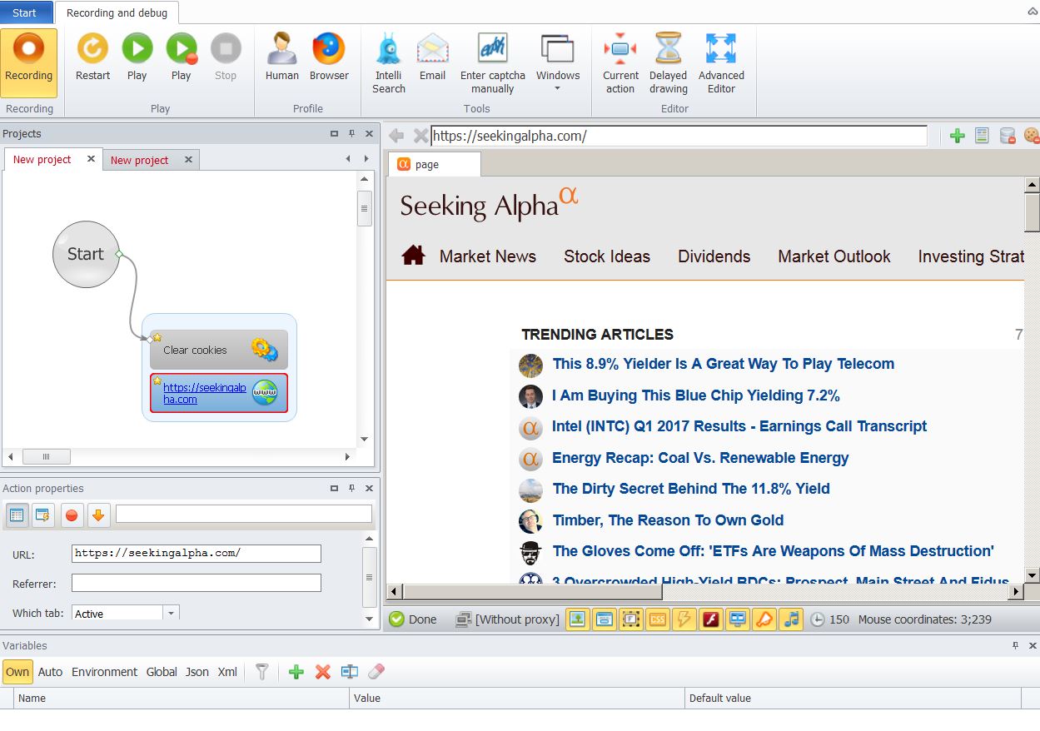
Task: Delete variable with the red X icon
Action: click(x=323, y=672)
